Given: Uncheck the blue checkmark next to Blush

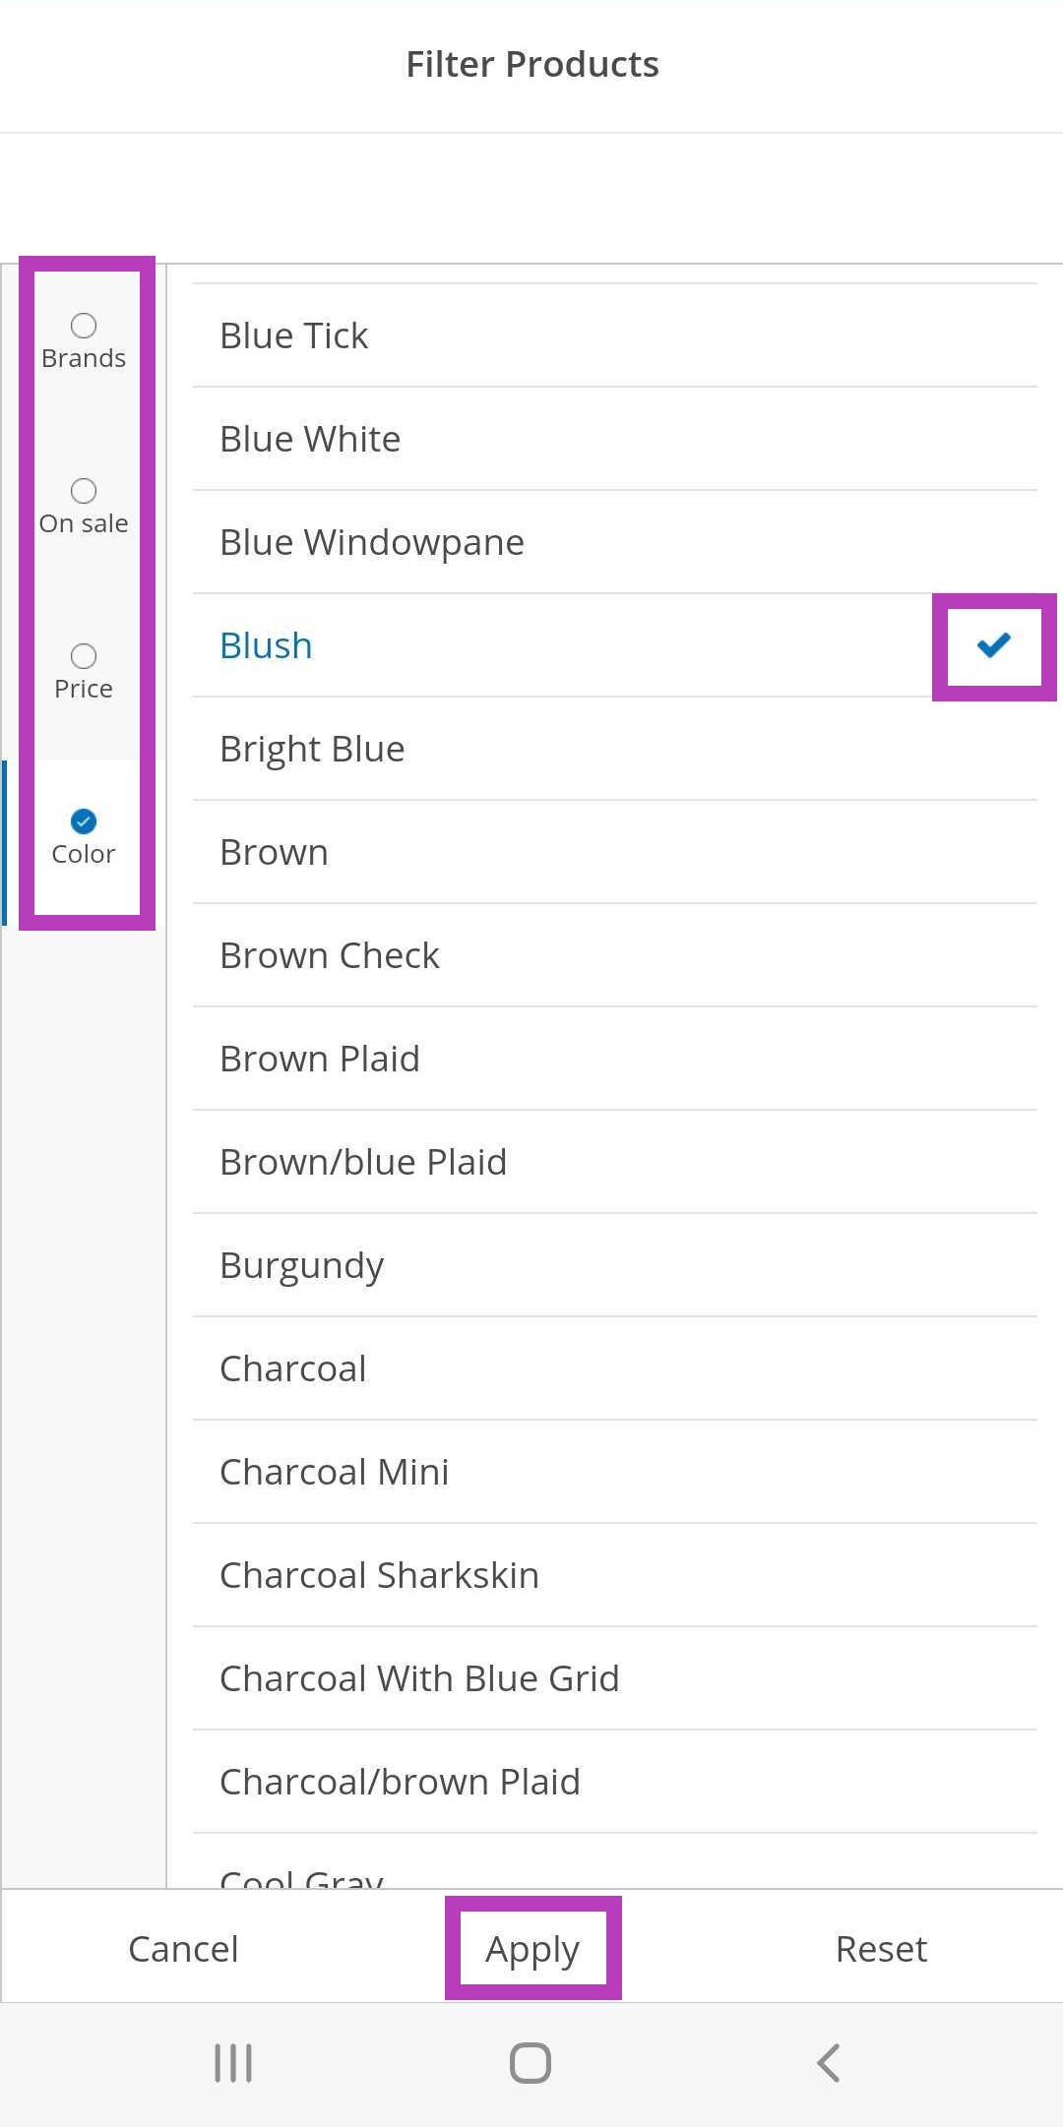Looking at the screenshot, I should (x=993, y=645).
